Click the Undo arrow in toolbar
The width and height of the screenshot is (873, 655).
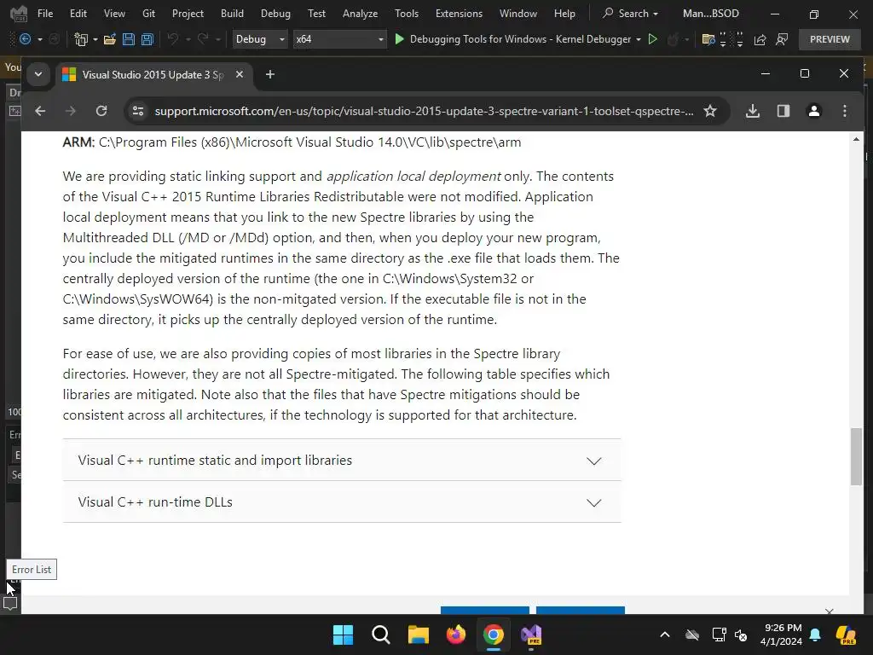[173, 39]
